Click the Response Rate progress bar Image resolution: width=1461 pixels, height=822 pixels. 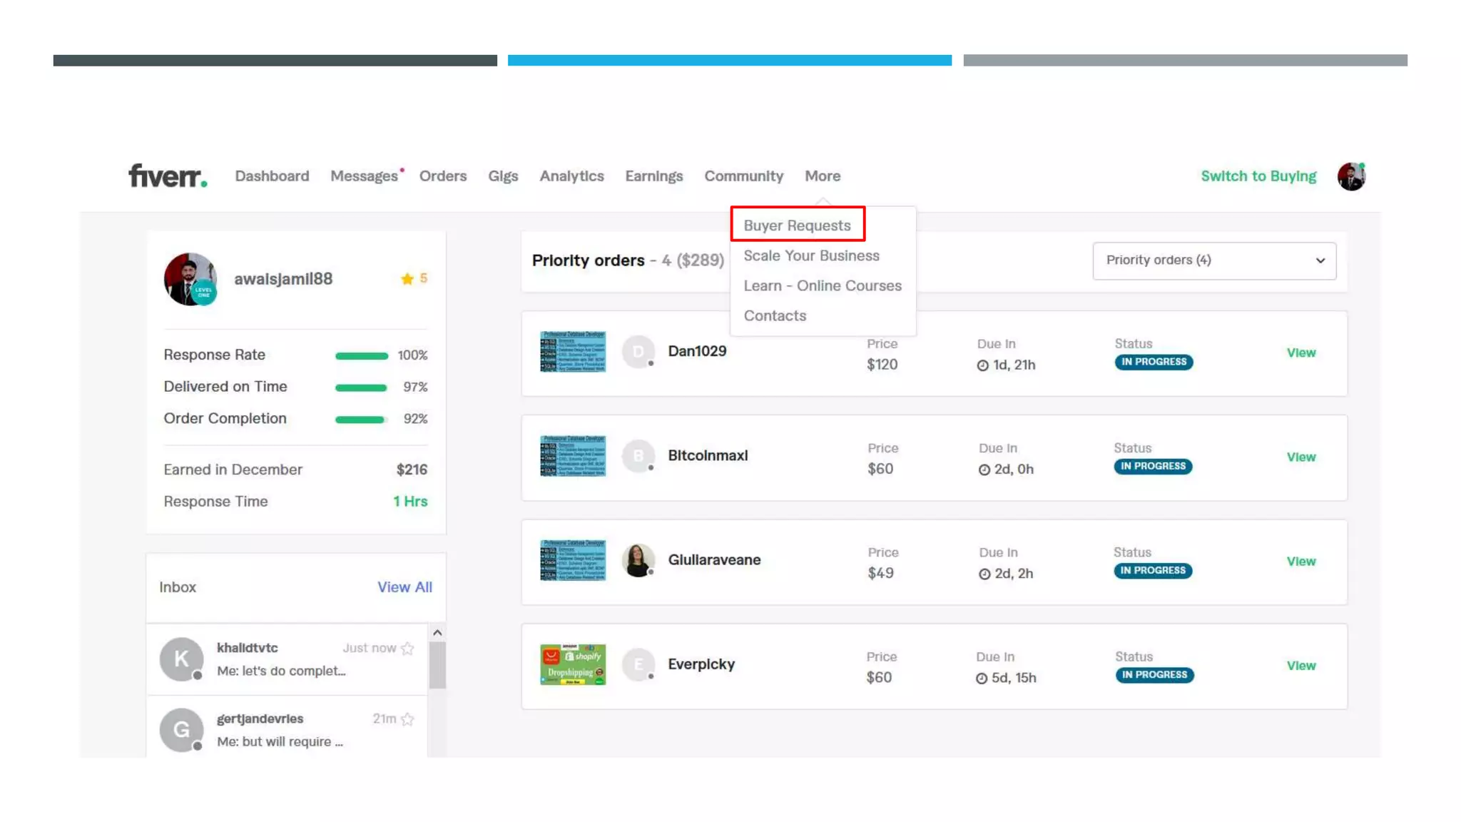click(362, 355)
